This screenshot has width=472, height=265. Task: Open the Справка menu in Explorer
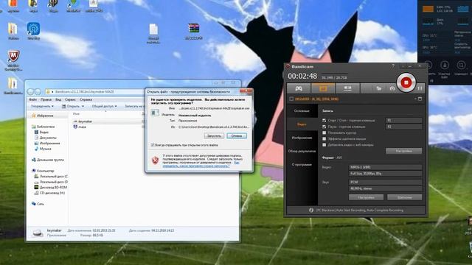pos(86,99)
